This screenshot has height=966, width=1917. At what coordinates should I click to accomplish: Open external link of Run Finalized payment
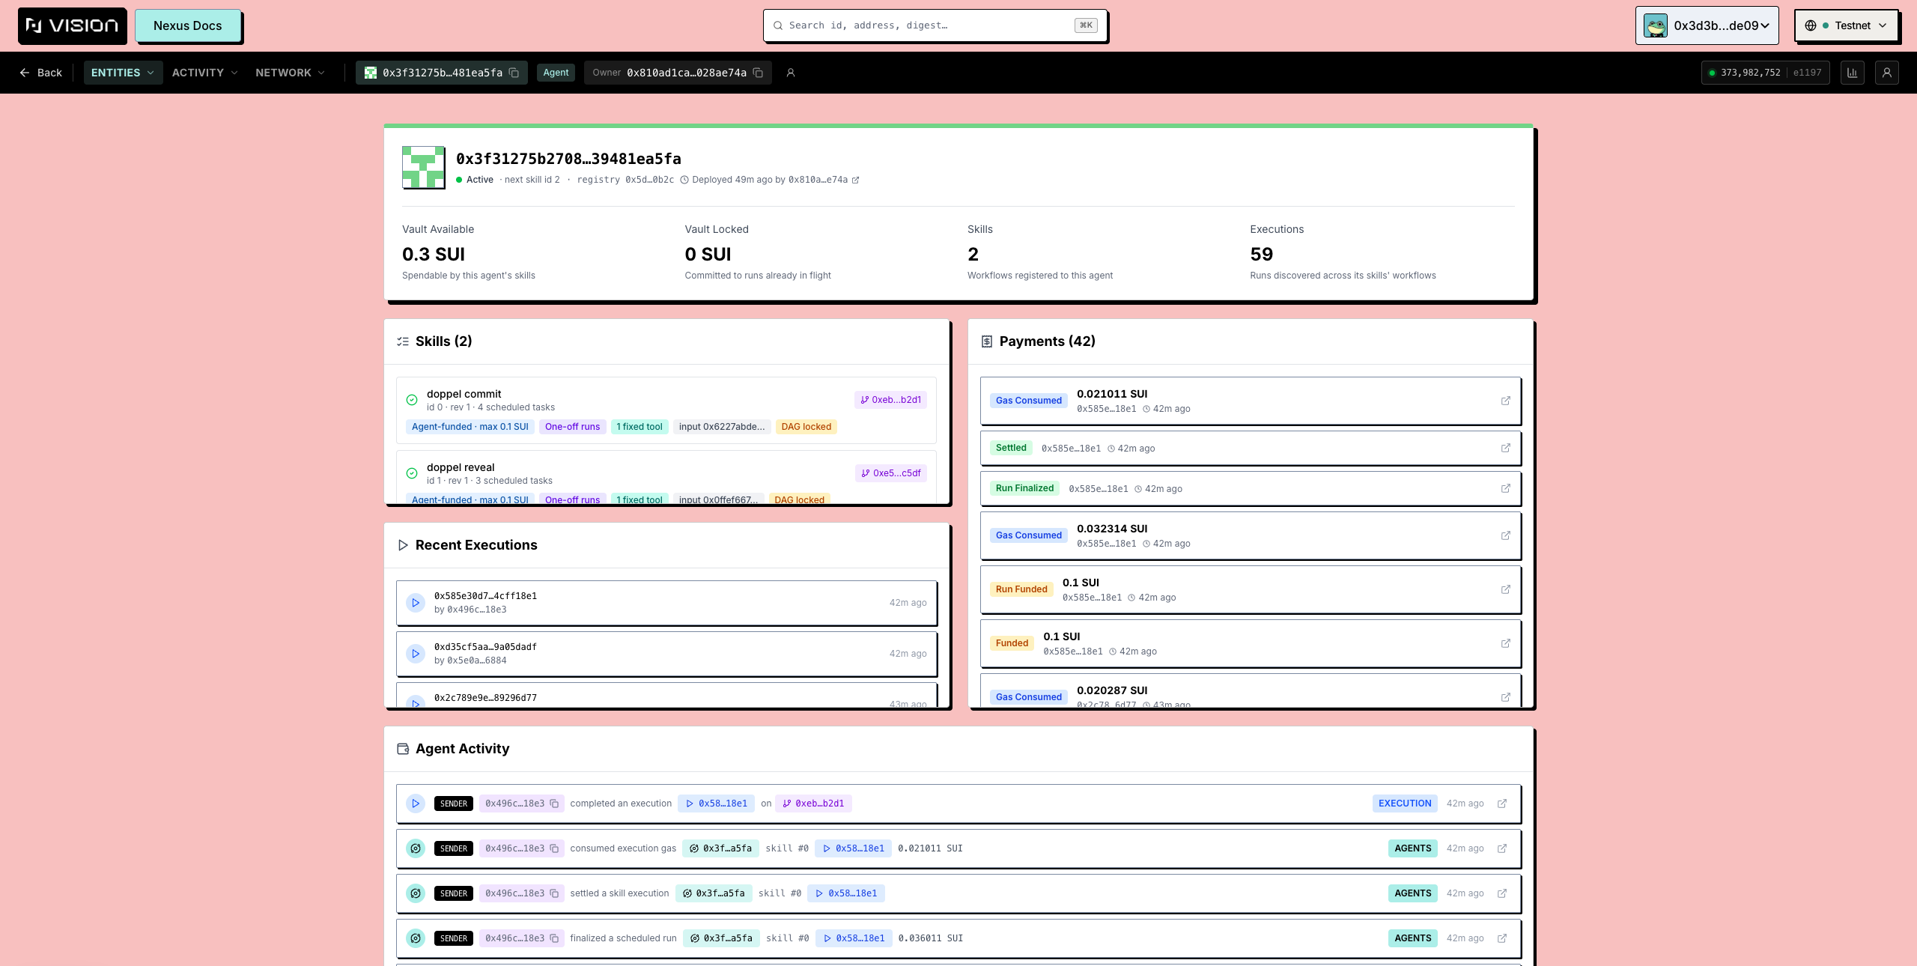[1505, 488]
